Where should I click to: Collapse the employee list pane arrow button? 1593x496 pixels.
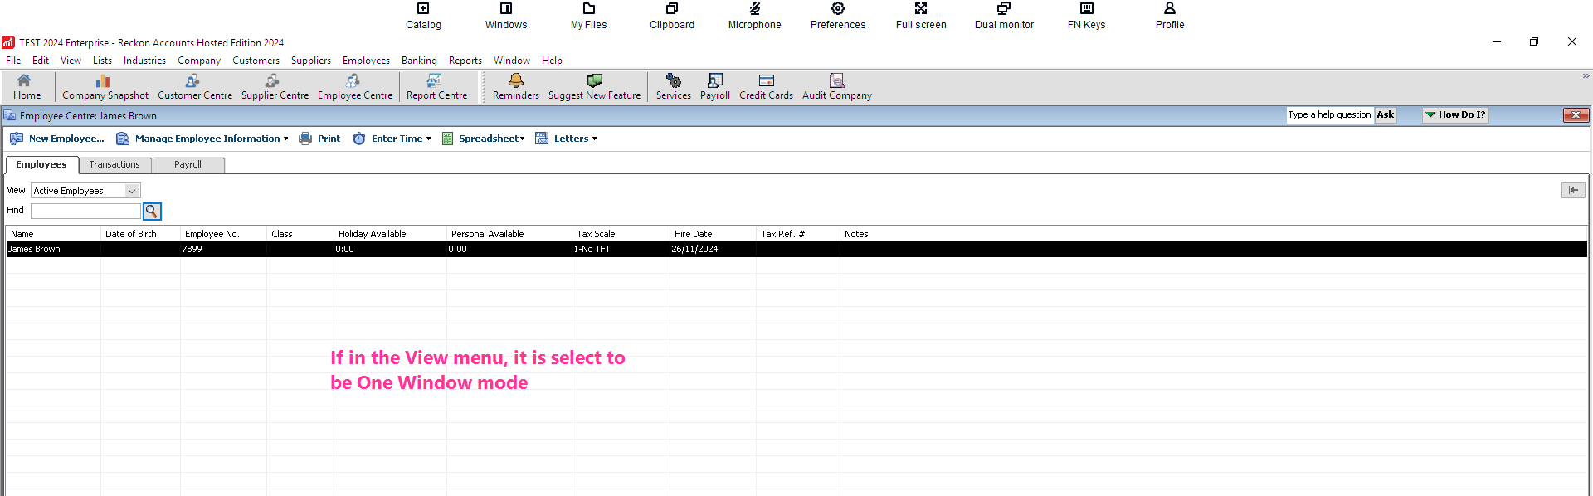[x=1573, y=190]
